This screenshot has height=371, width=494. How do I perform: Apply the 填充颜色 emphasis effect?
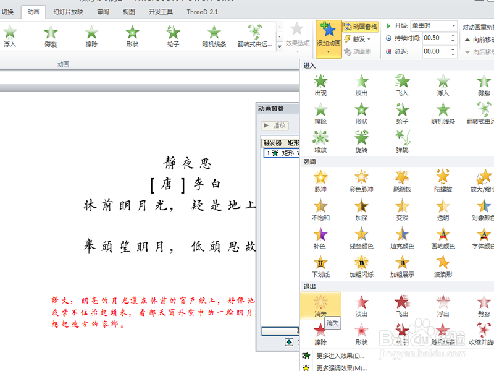point(403,238)
